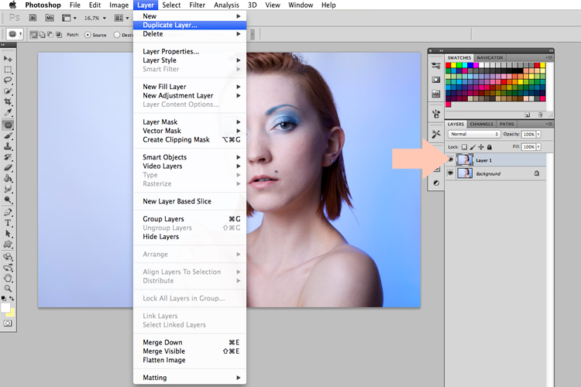Select the Lasso tool
Image resolution: width=581 pixels, height=387 pixels.
coord(8,80)
